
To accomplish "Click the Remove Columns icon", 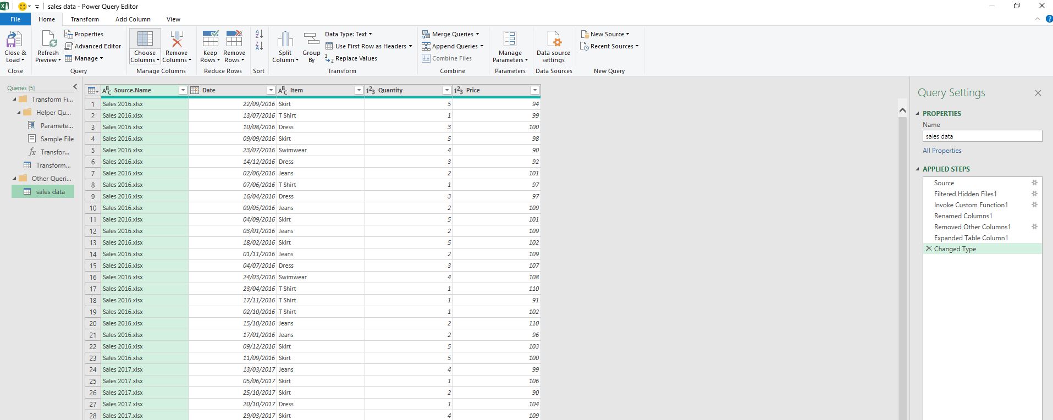I will point(177,40).
